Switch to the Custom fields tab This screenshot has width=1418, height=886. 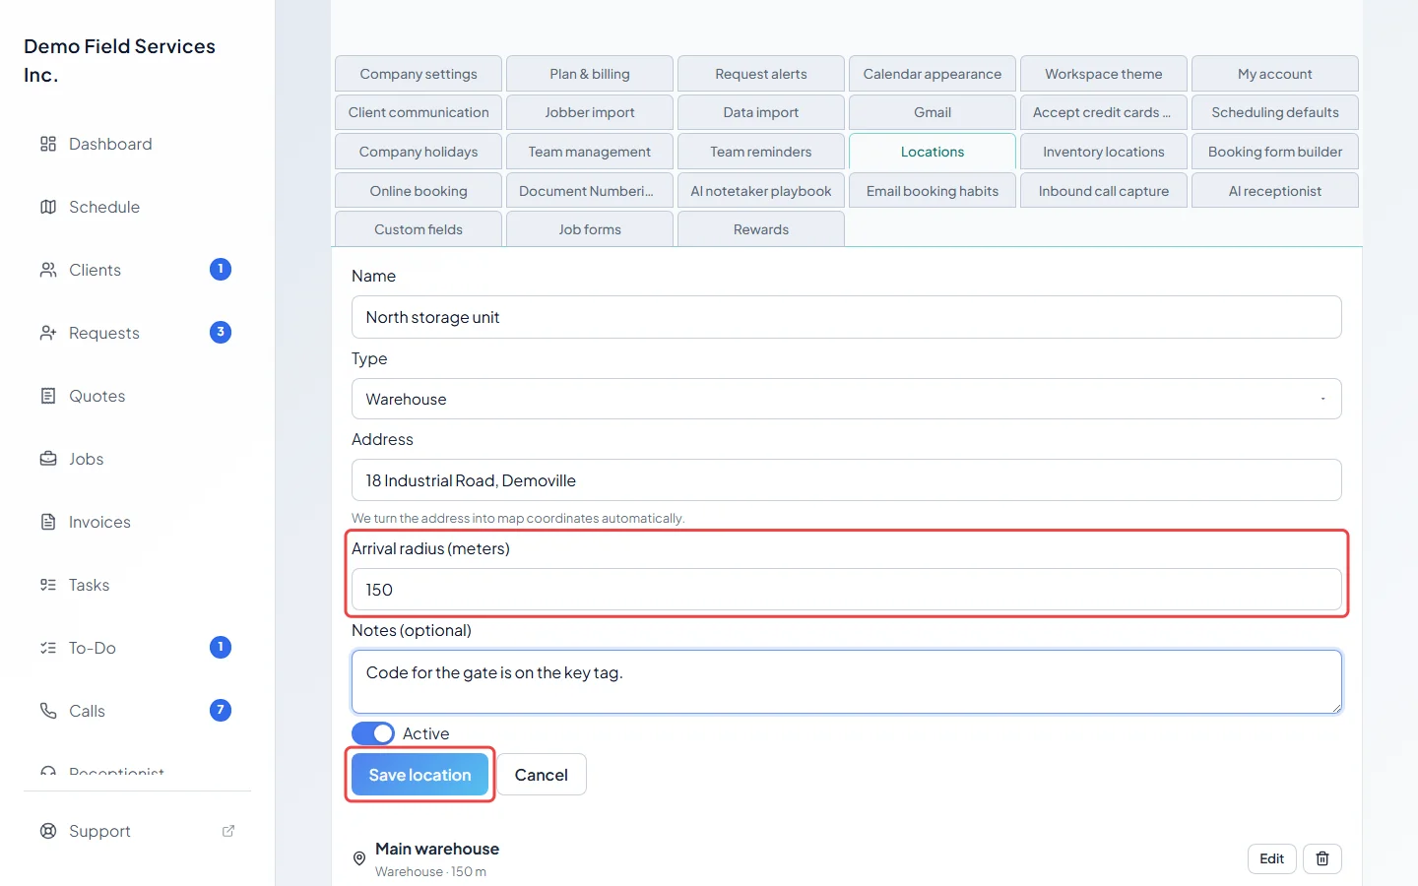[x=419, y=229]
